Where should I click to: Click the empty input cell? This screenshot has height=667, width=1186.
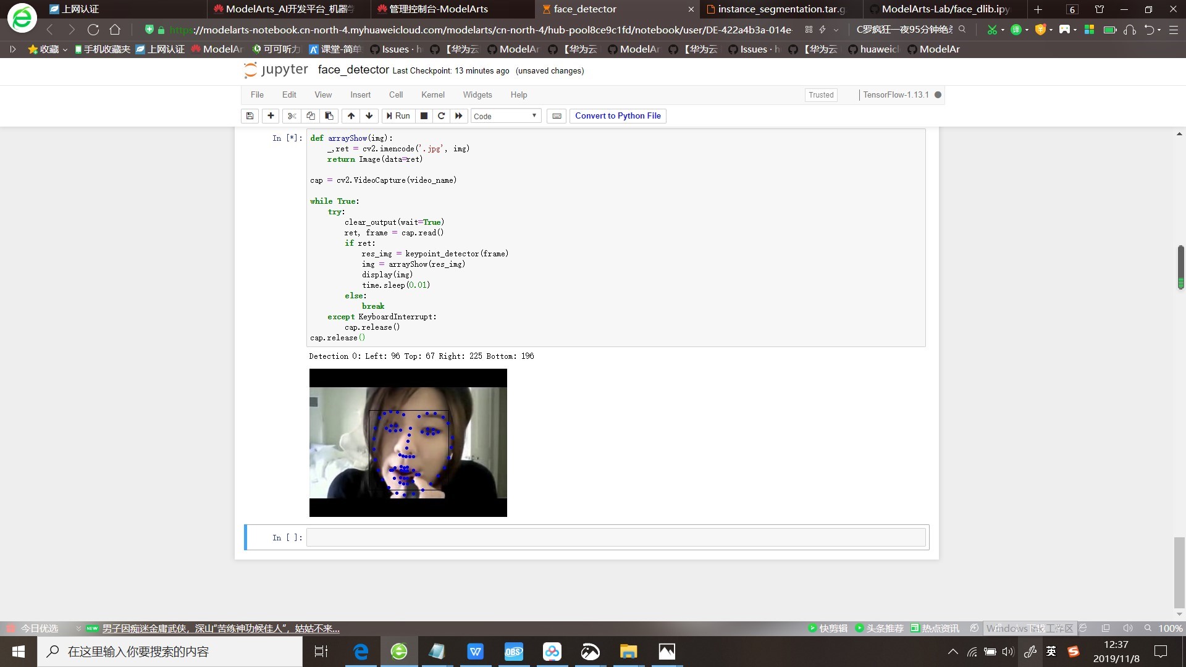[615, 537]
